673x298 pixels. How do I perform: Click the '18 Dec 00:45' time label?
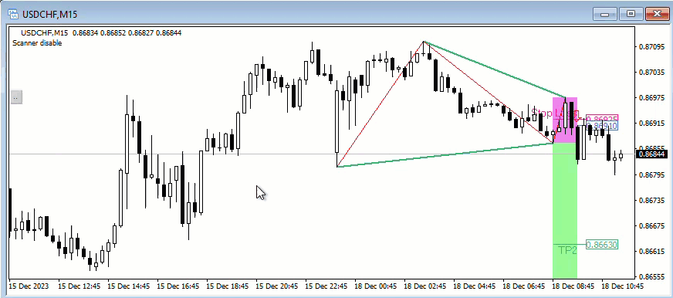(376, 286)
